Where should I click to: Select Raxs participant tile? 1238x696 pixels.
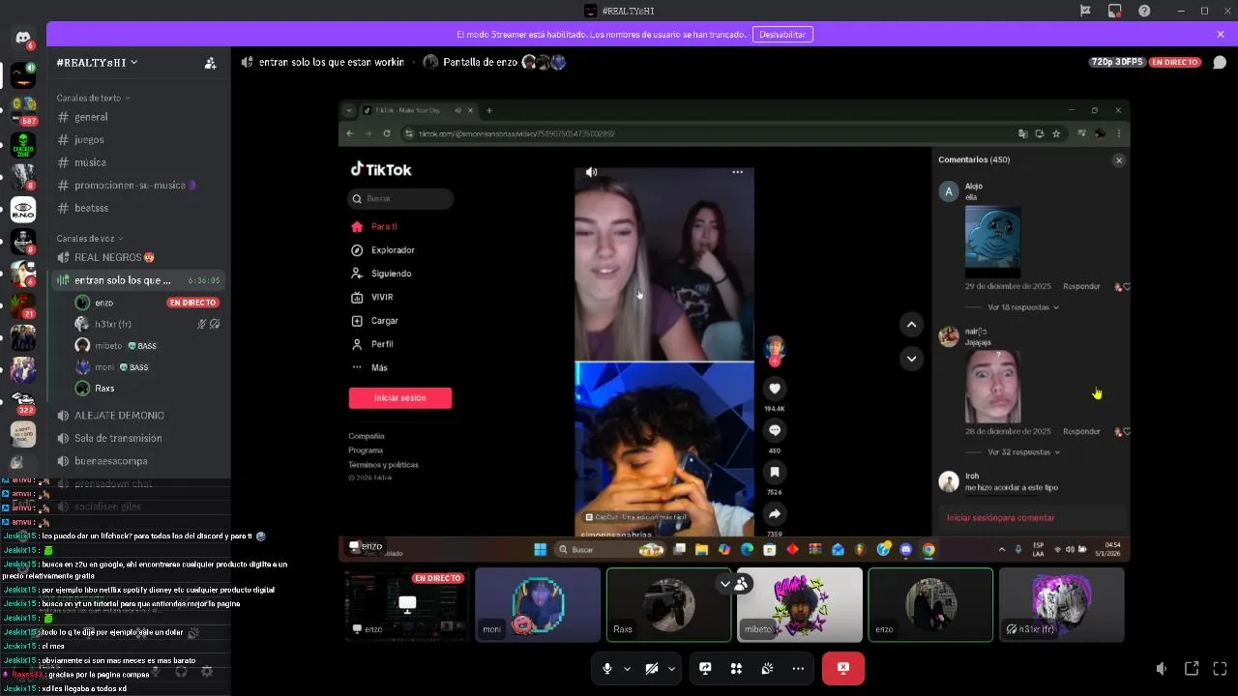point(668,604)
